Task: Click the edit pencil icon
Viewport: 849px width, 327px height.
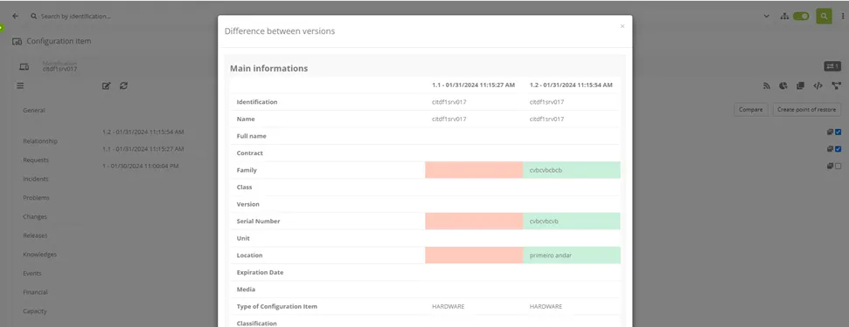Action: tap(106, 85)
